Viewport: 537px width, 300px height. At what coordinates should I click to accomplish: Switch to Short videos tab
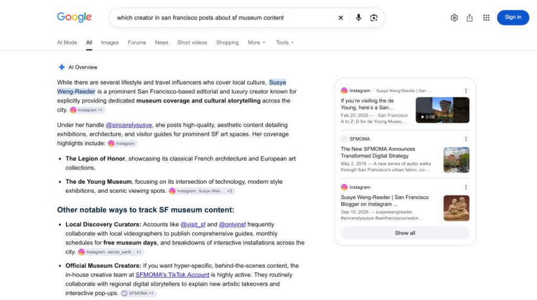pos(192,42)
